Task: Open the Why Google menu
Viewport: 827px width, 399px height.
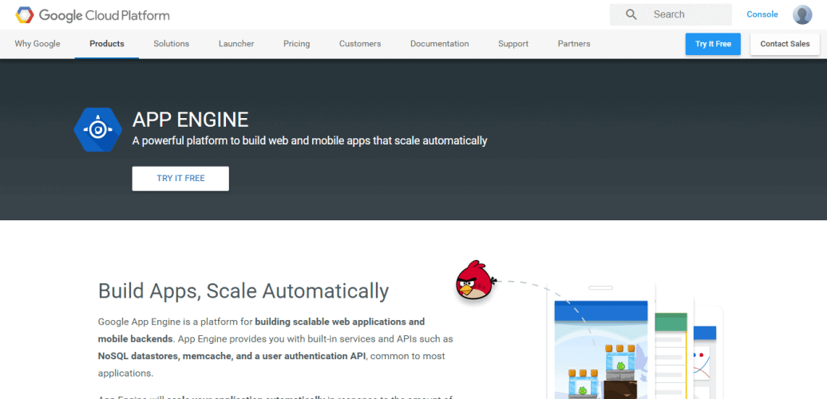Action: click(x=38, y=44)
